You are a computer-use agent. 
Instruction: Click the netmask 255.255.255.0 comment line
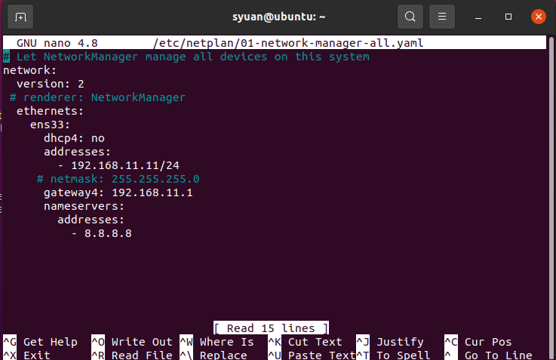coord(118,179)
